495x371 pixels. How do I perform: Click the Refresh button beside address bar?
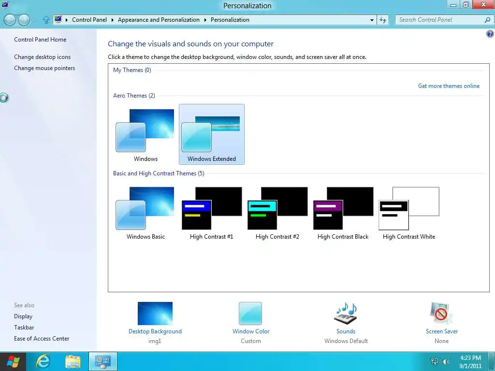coord(383,20)
